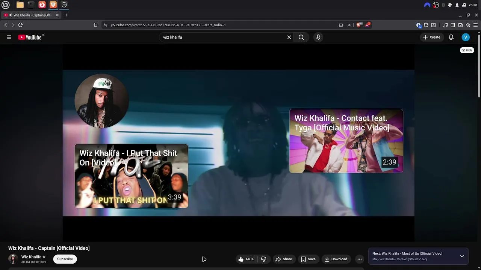Open the blue mountain-shaped tray icon
481x270 pixels.
[427, 5]
